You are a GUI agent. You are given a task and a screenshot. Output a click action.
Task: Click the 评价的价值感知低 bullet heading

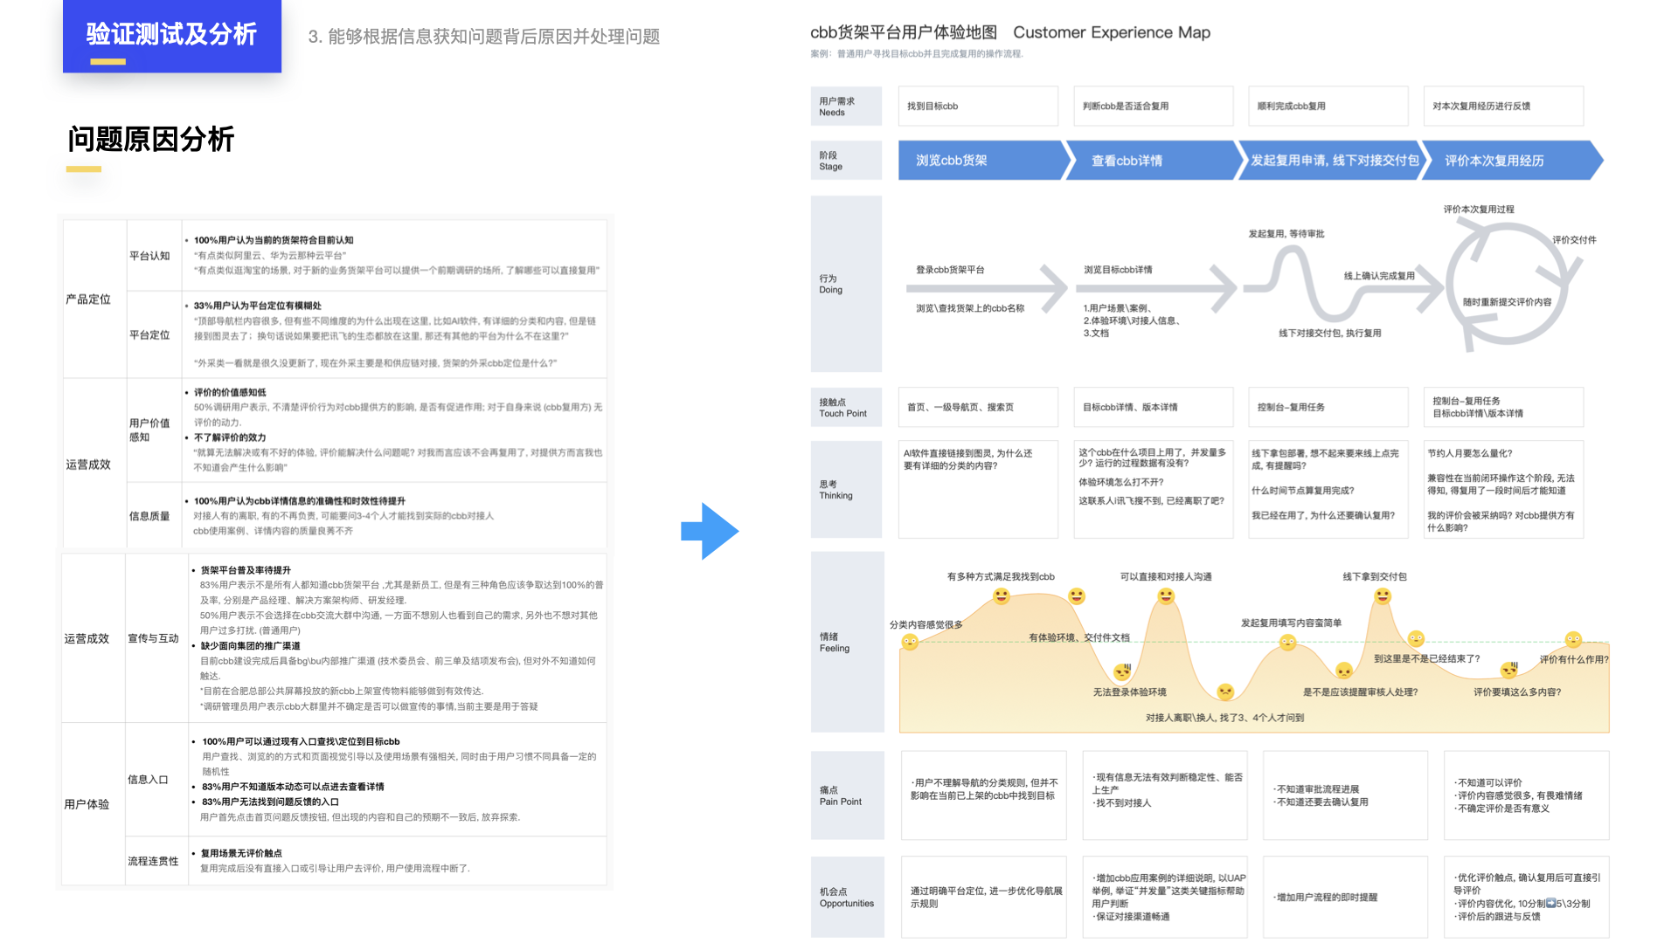pos(230,393)
